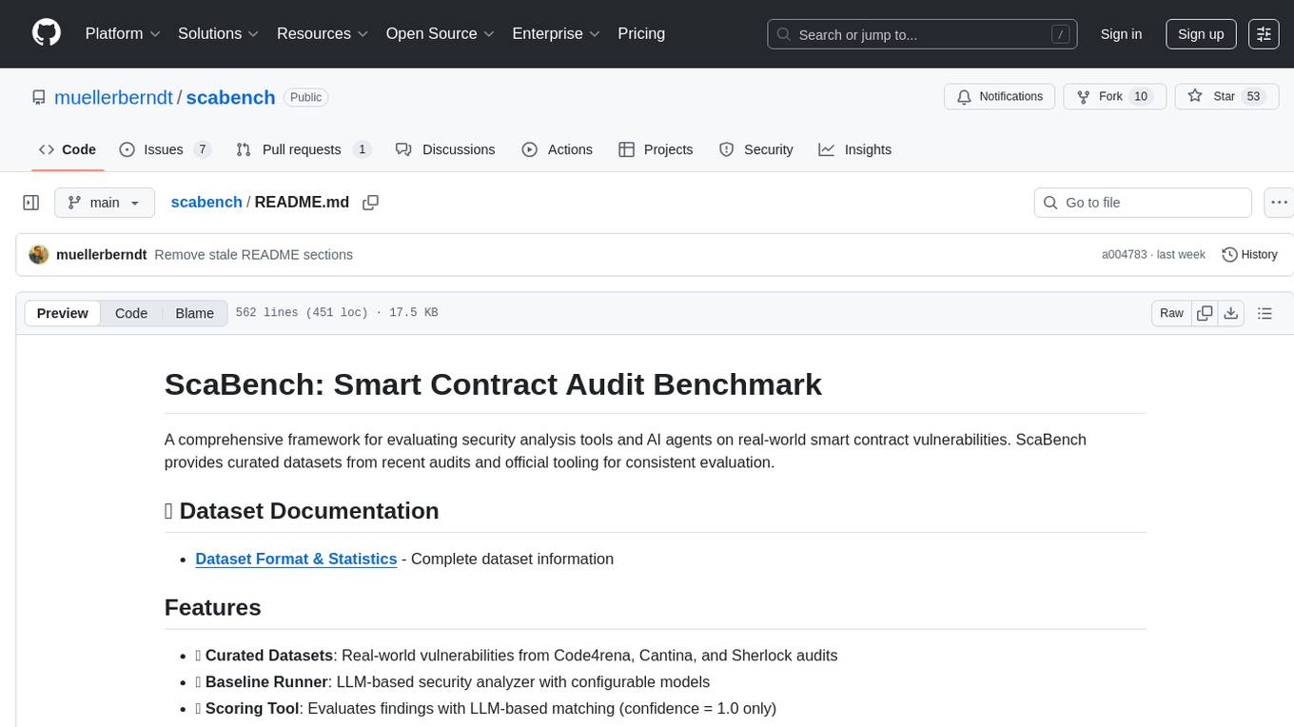Expand the Open Source menu
1294x727 pixels.
[441, 33]
